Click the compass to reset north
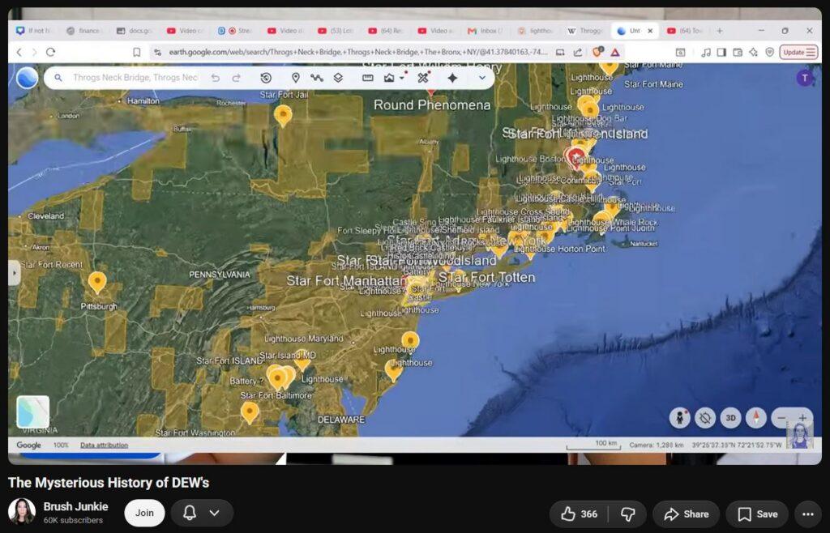 (756, 418)
